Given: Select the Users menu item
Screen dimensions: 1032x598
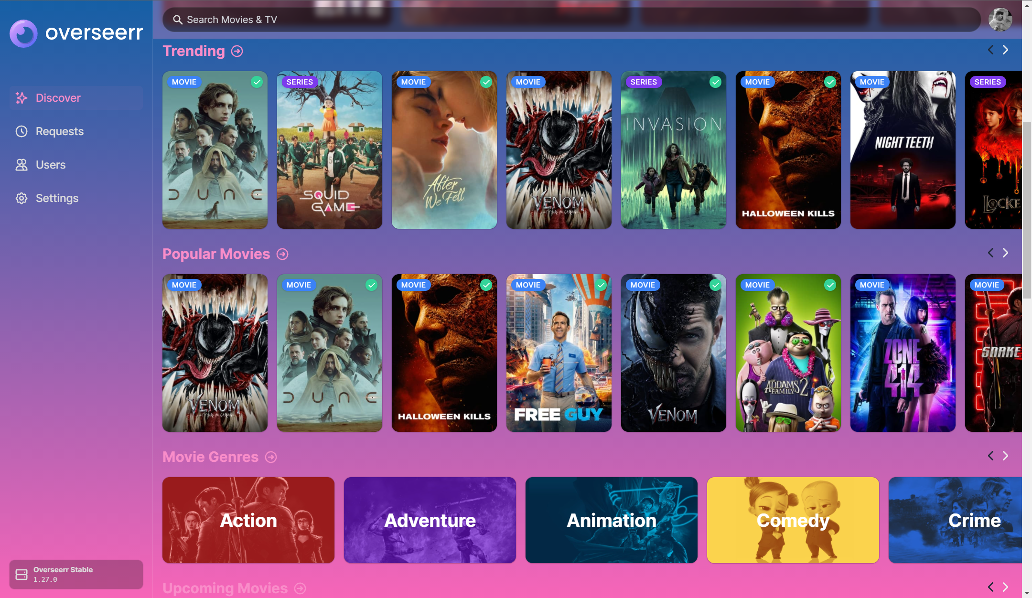Looking at the screenshot, I should pyautogui.click(x=51, y=165).
